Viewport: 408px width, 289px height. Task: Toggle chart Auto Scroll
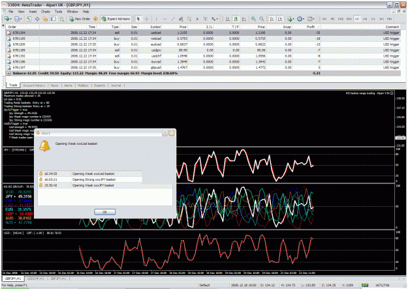pos(272,19)
